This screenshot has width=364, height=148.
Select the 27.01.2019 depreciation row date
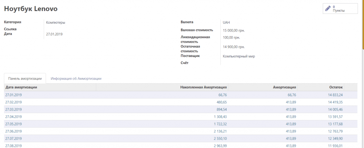pos(14,95)
